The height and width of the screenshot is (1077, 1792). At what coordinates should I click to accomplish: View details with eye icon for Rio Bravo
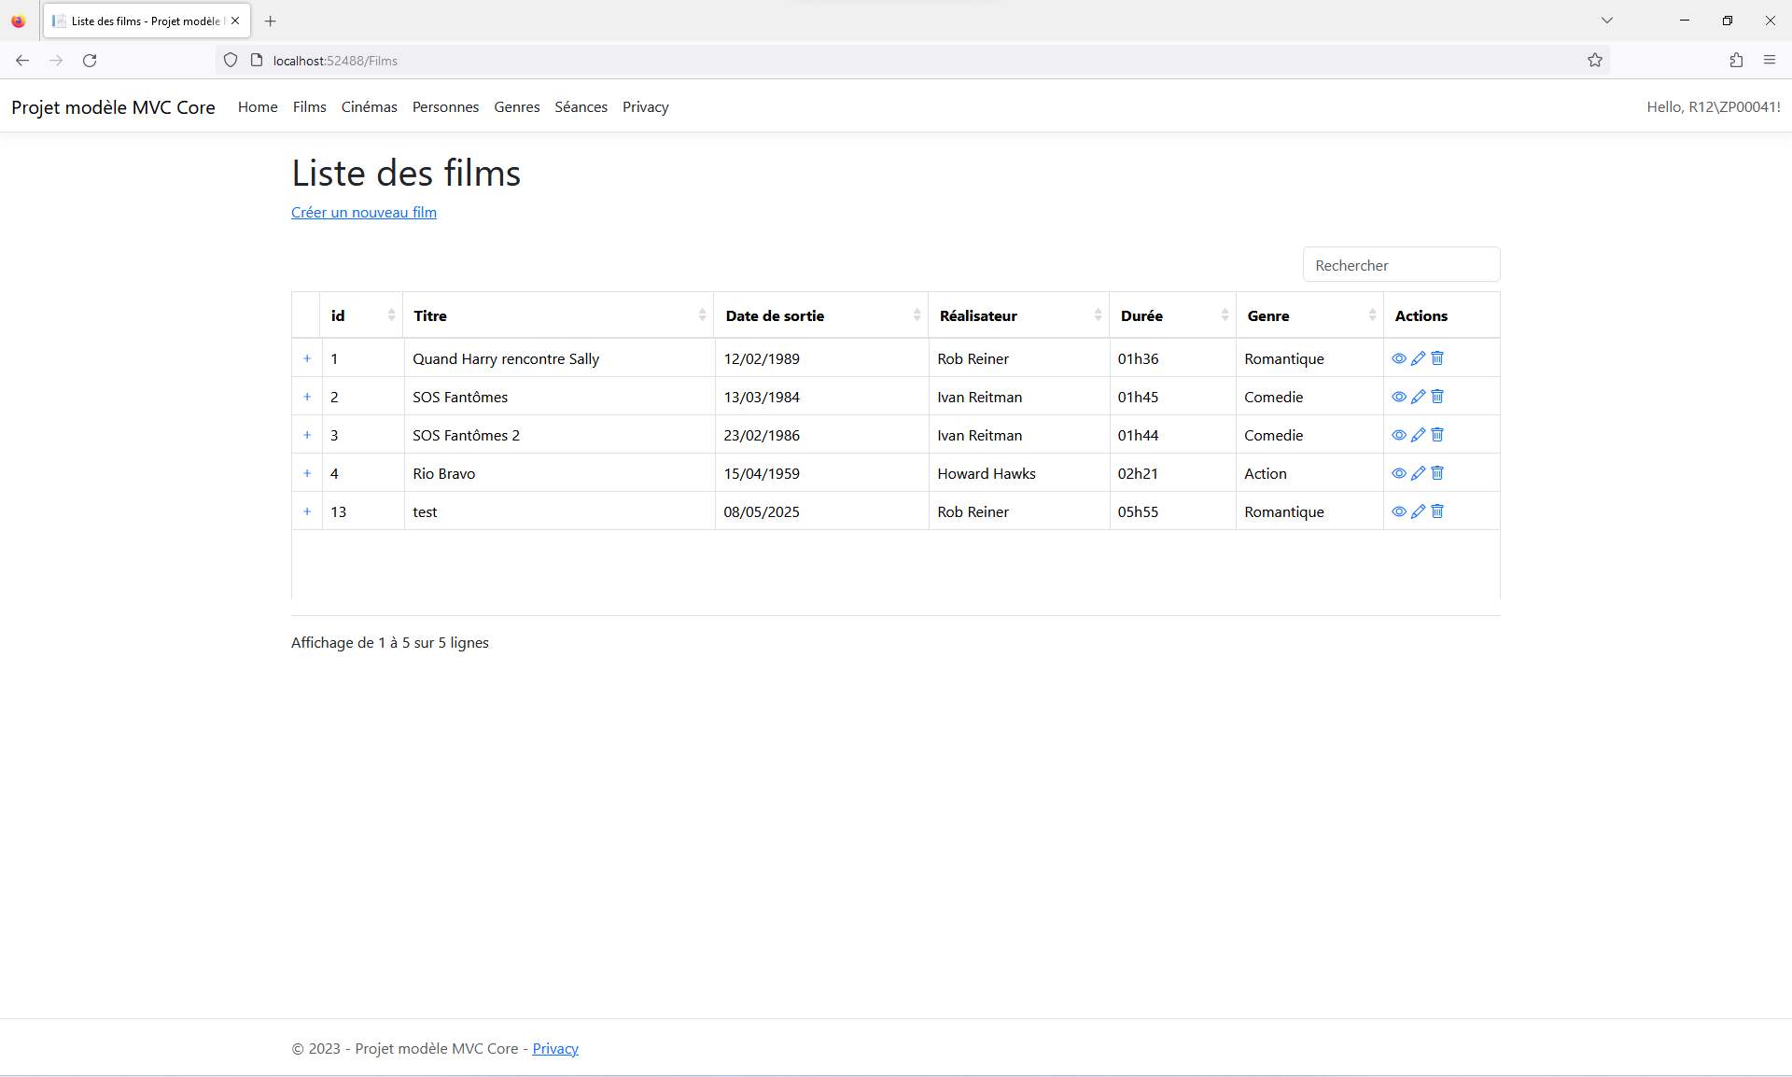point(1398,473)
